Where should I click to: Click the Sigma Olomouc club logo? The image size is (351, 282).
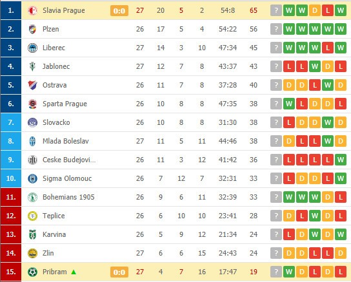tap(32, 178)
